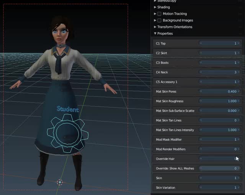Click Mat Skin Tan Lines Intensity field
245x195 pixels.
coord(220,130)
